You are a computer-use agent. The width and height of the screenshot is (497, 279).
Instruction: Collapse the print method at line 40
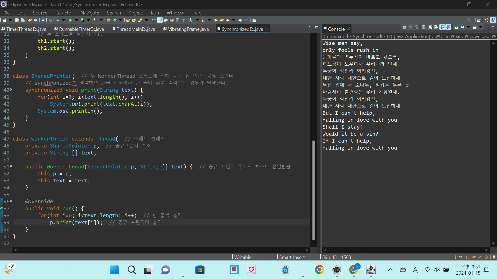point(11,90)
